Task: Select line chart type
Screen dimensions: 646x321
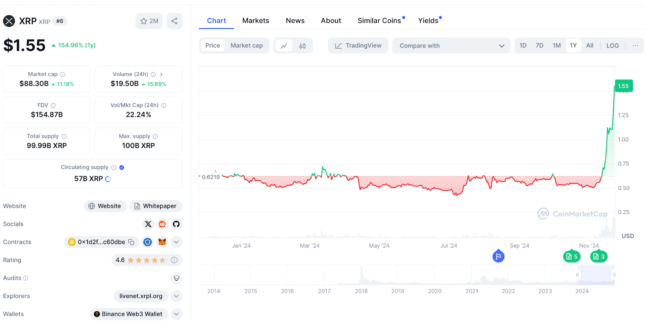Action: (284, 46)
